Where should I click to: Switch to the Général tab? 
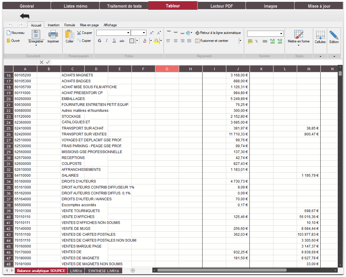(27, 6)
